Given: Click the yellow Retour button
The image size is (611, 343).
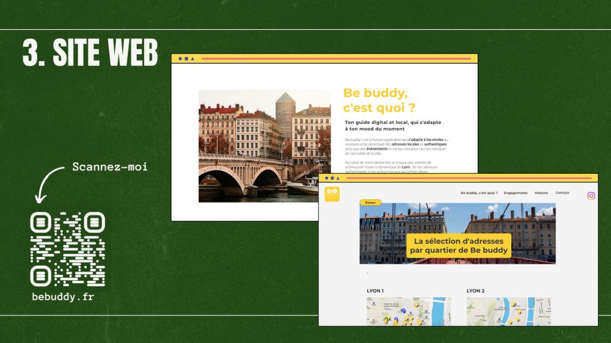Looking at the screenshot, I should [x=370, y=203].
